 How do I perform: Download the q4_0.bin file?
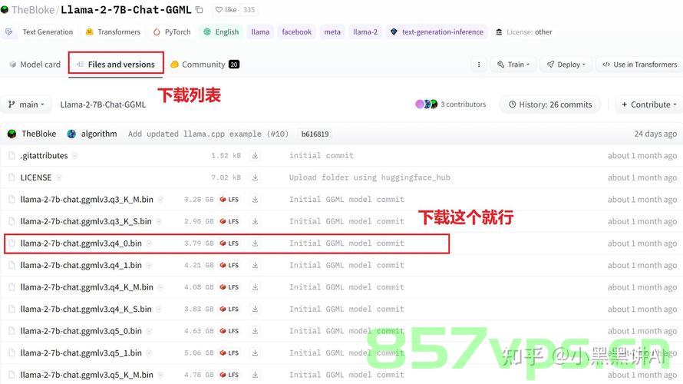(x=256, y=243)
